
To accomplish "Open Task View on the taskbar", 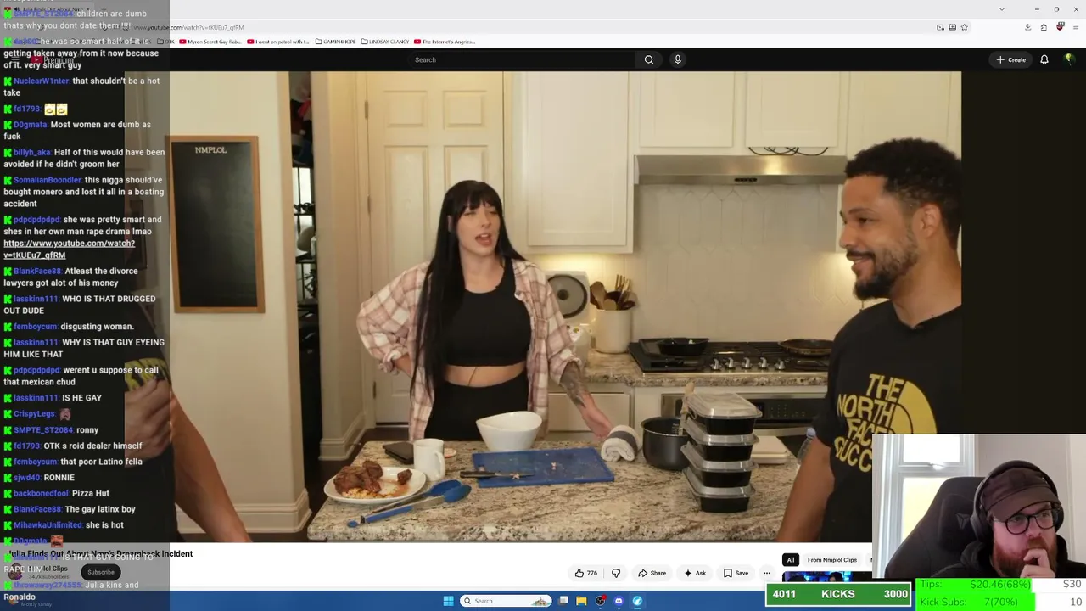I will coord(563,601).
